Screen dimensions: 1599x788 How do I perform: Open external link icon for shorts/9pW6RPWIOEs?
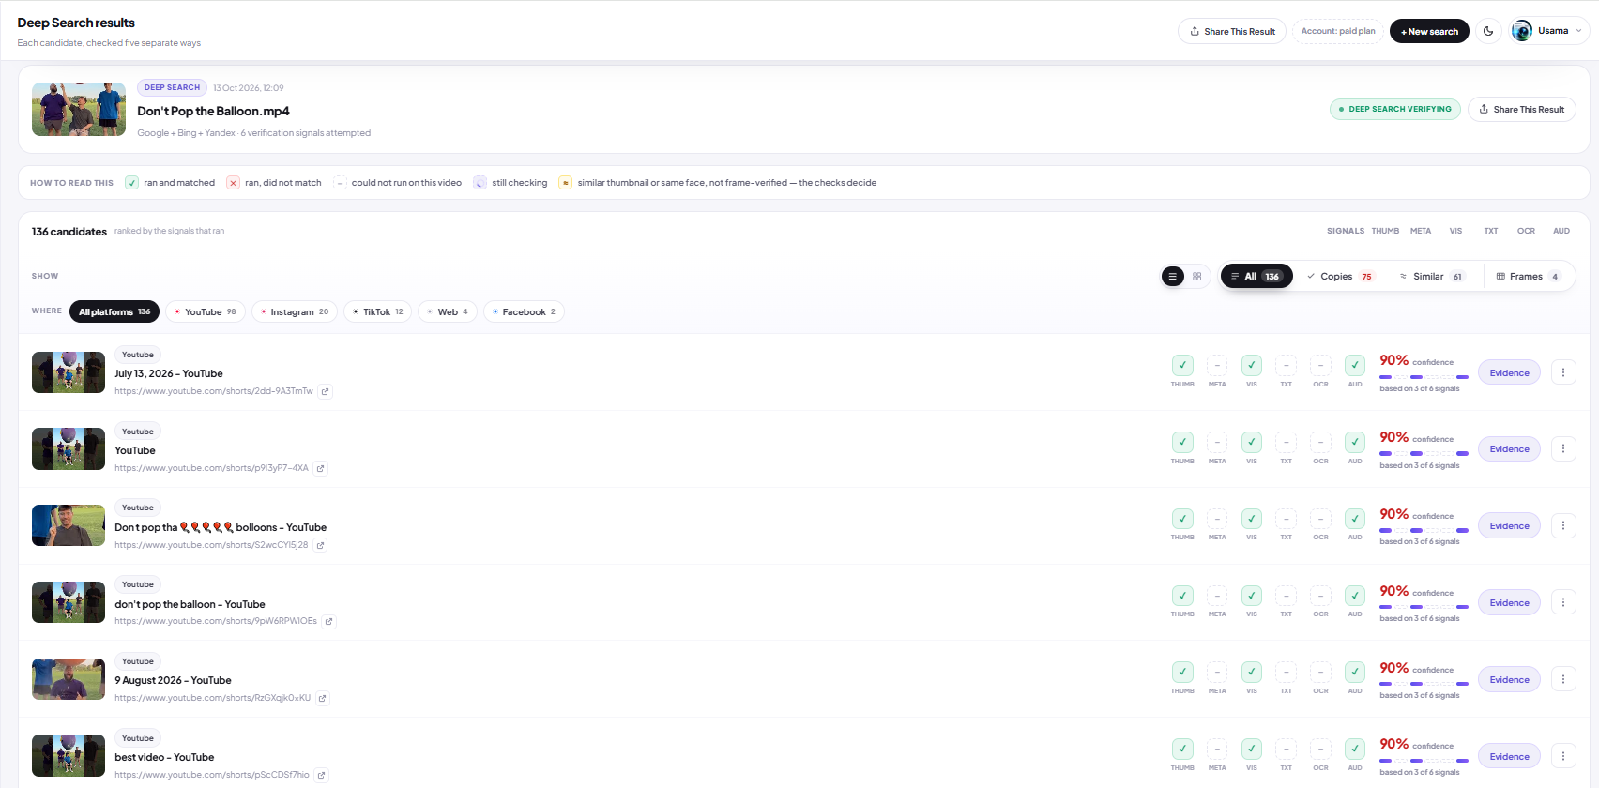(329, 622)
